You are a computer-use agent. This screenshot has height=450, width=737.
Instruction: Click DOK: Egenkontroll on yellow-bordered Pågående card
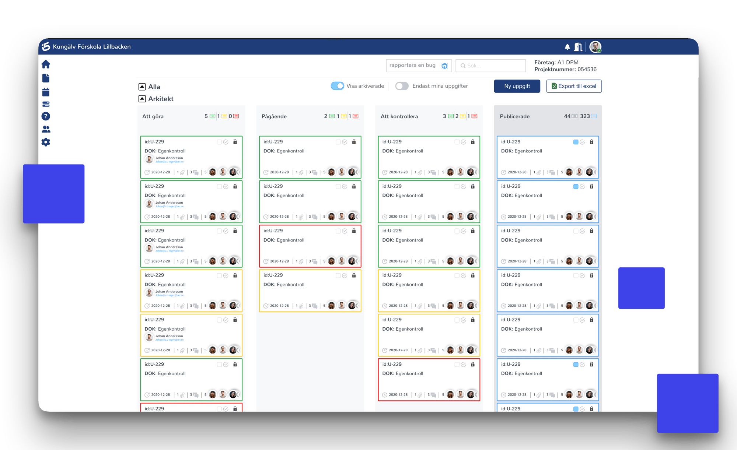pos(284,285)
